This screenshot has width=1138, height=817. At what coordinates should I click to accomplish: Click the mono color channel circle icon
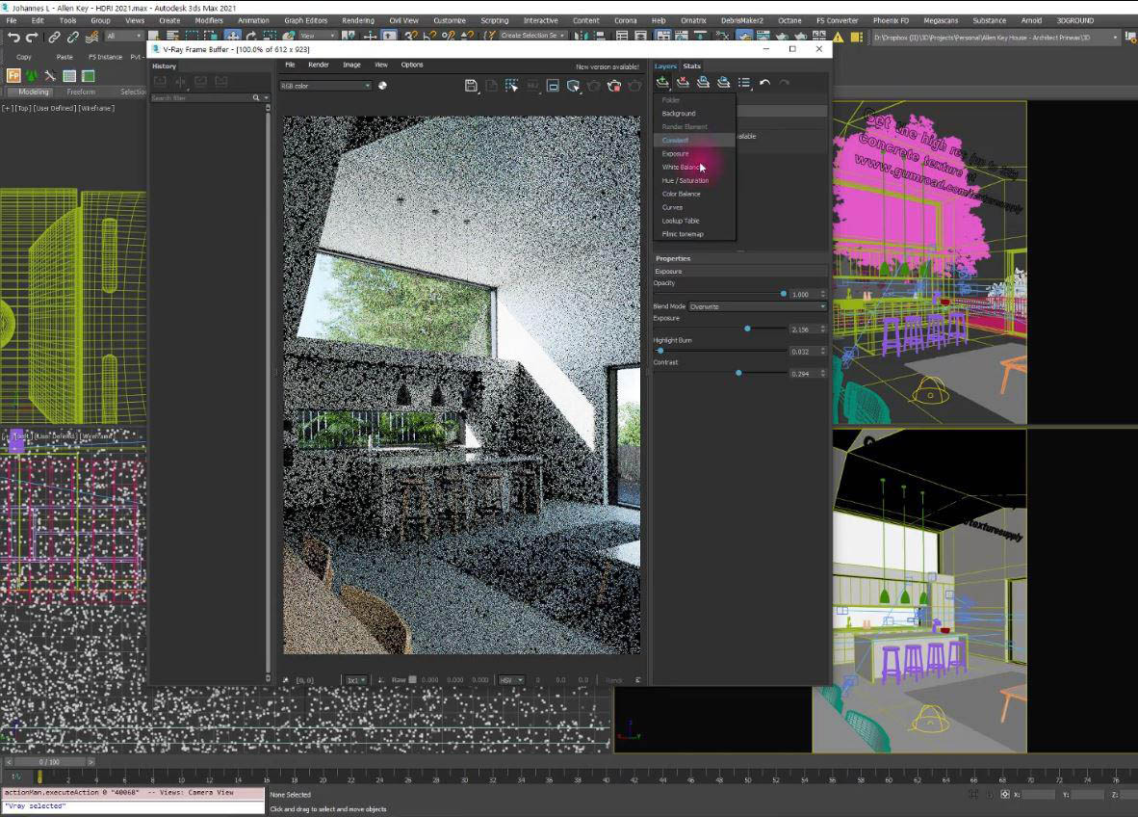click(382, 86)
